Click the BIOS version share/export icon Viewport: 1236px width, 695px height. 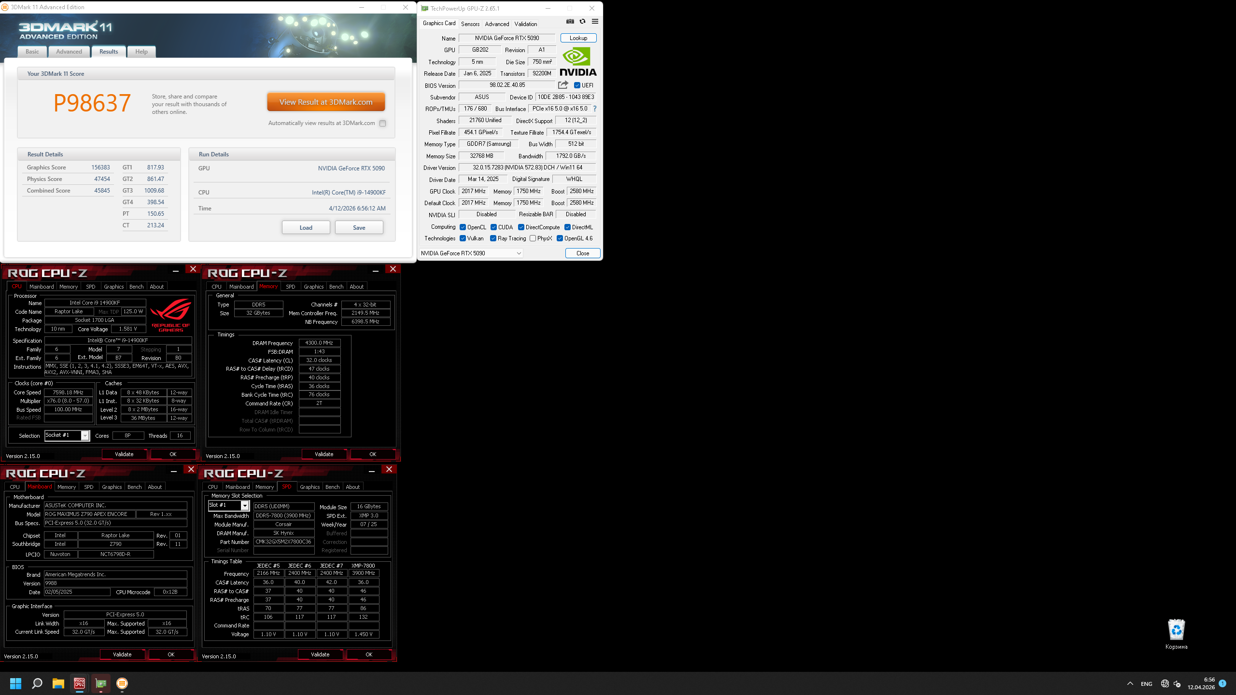click(563, 85)
